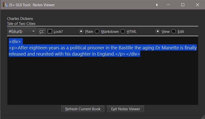Click Refresh Current Book button
Screen dimensions: 205x119
(83, 109)
